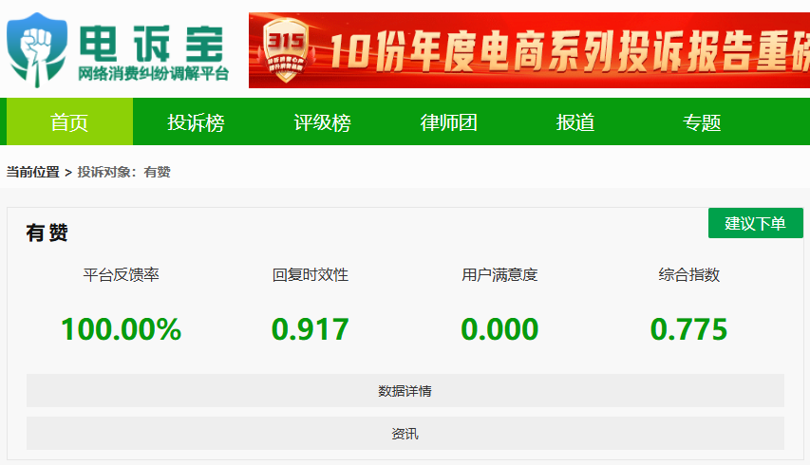
Task: Click the 建议下单 green button
Action: [x=755, y=223]
